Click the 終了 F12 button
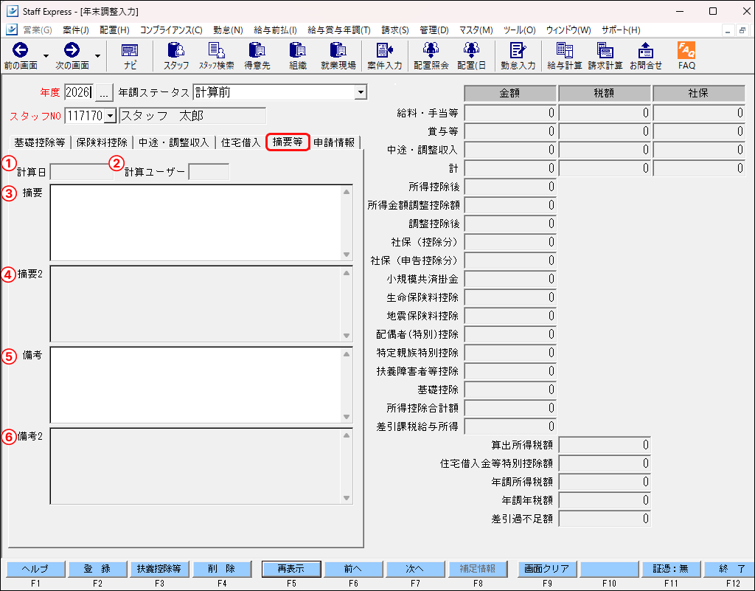This screenshot has width=755, height=591. (x=731, y=569)
